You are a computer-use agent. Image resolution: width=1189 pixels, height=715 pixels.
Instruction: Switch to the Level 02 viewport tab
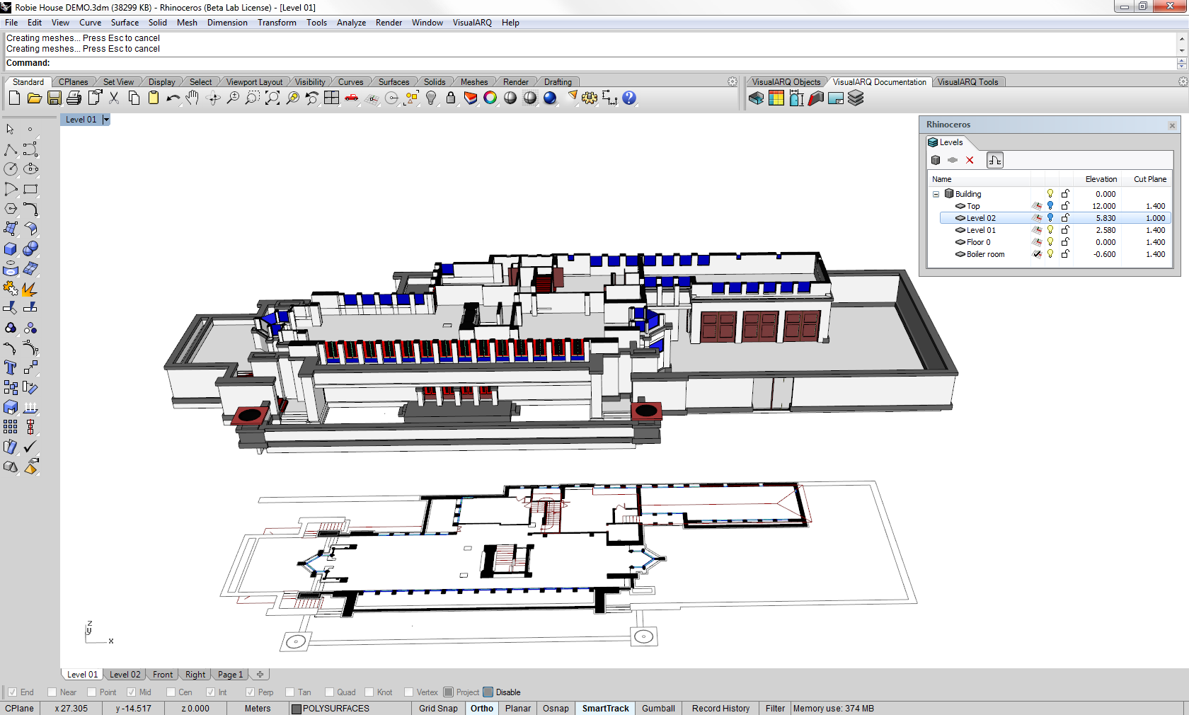(x=125, y=675)
